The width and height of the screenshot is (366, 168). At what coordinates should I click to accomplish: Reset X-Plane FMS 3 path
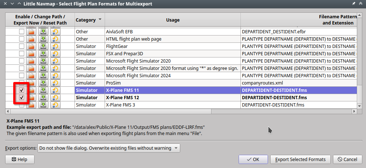55,105
